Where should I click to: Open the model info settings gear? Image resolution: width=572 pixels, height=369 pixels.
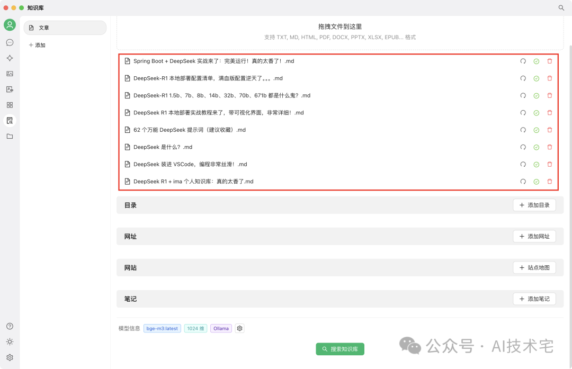240,329
